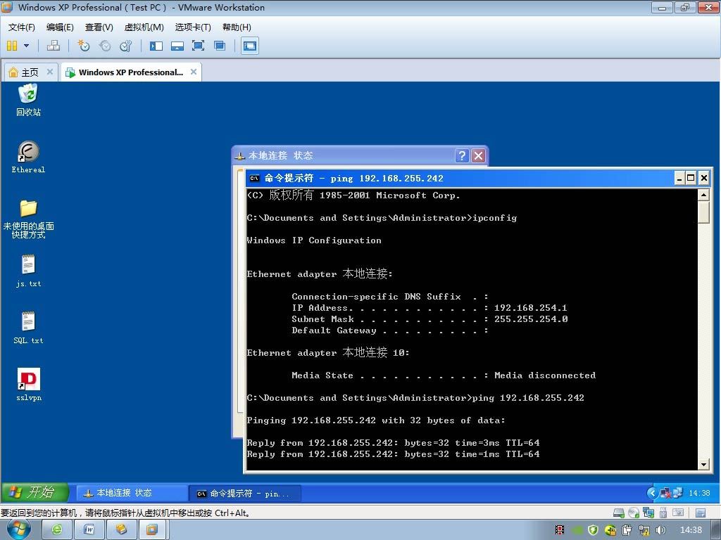The width and height of the screenshot is (721, 540).
Task: Toggle the thumbnail bar view icon
Action: 177,46
